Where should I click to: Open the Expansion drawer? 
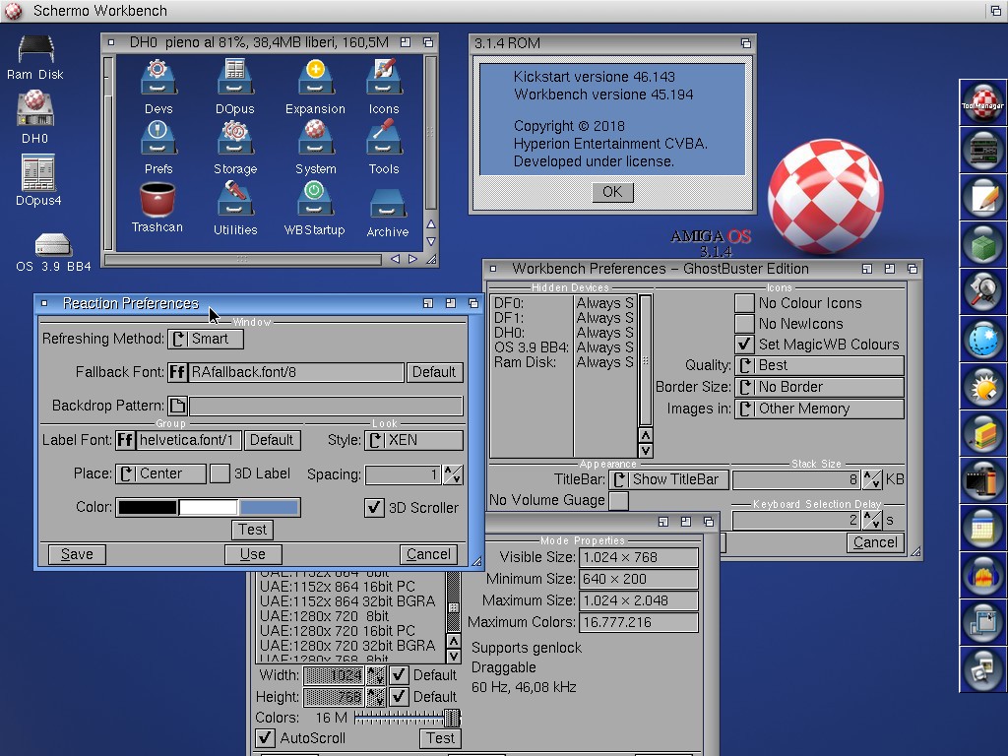click(x=315, y=79)
